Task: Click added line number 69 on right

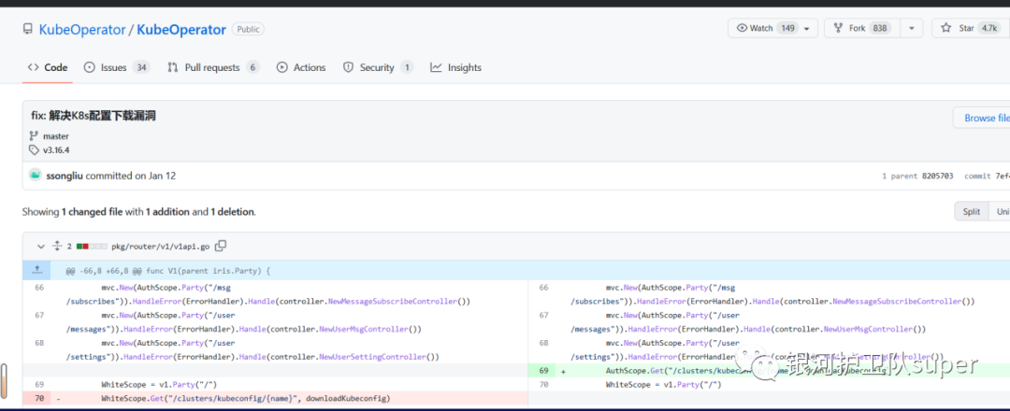Action: 543,371
